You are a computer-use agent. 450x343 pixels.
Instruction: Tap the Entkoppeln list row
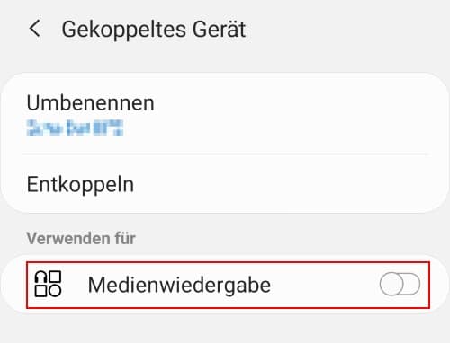(x=225, y=184)
